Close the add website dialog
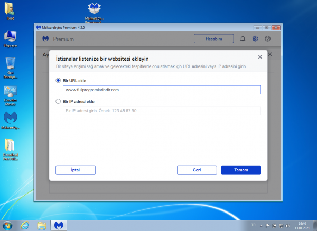 pyautogui.click(x=260, y=56)
